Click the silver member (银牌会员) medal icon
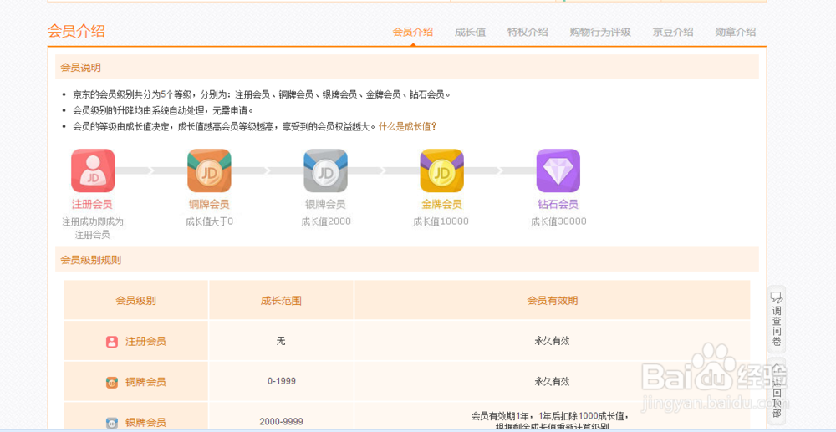This screenshot has height=432, width=836. (x=325, y=170)
